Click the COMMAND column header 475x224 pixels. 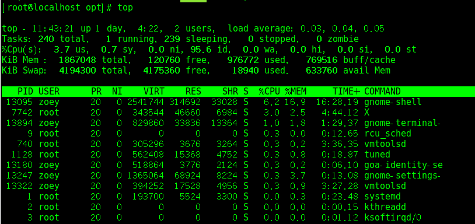pos(382,92)
